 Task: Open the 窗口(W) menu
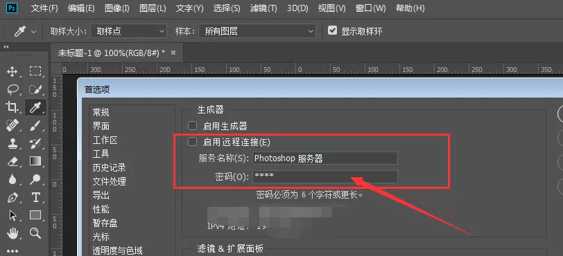click(x=370, y=8)
